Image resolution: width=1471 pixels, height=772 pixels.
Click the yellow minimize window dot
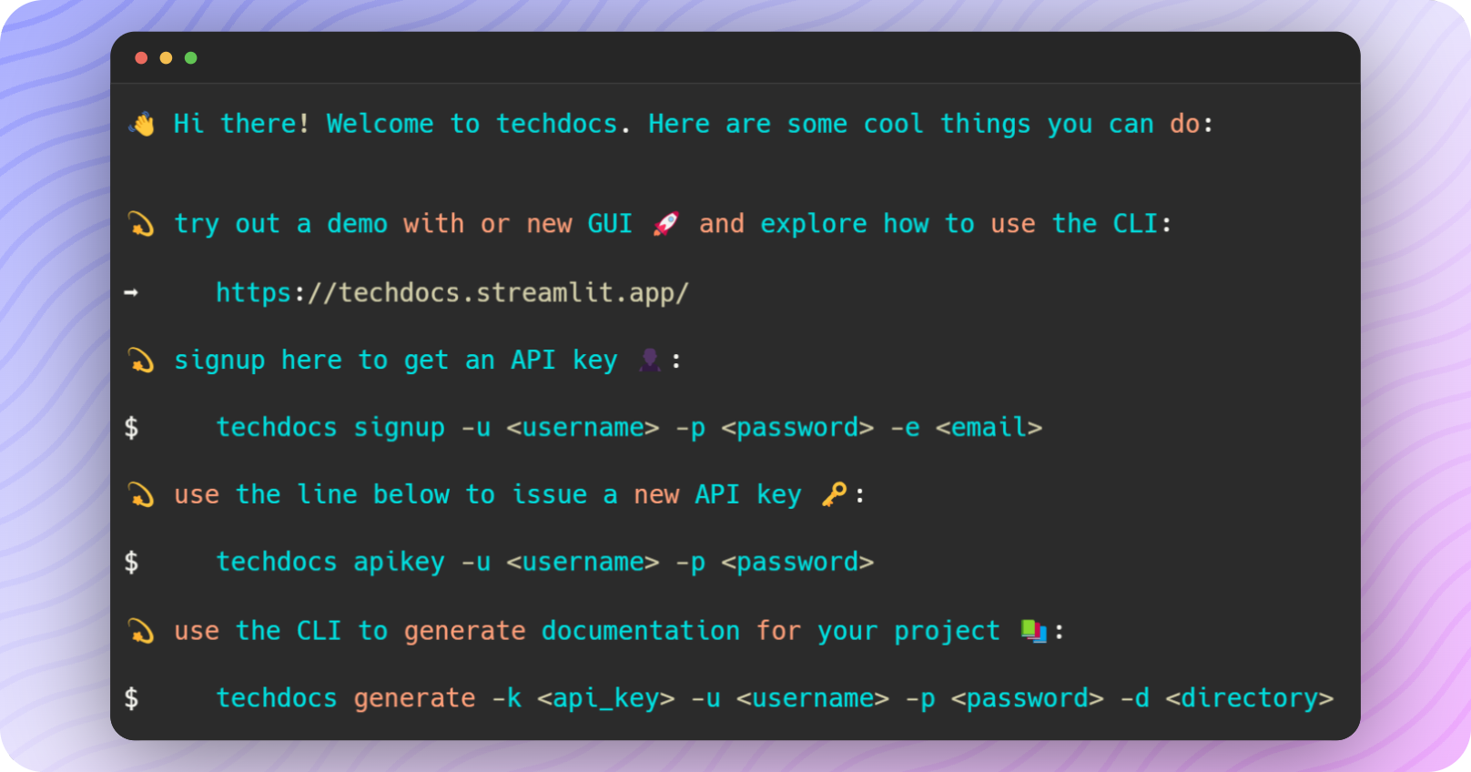[x=166, y=58]
